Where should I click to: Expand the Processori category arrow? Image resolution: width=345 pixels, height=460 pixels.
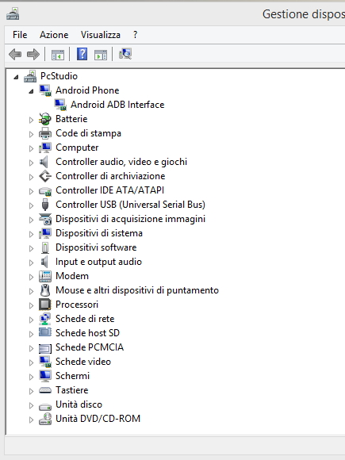[31, 305]
